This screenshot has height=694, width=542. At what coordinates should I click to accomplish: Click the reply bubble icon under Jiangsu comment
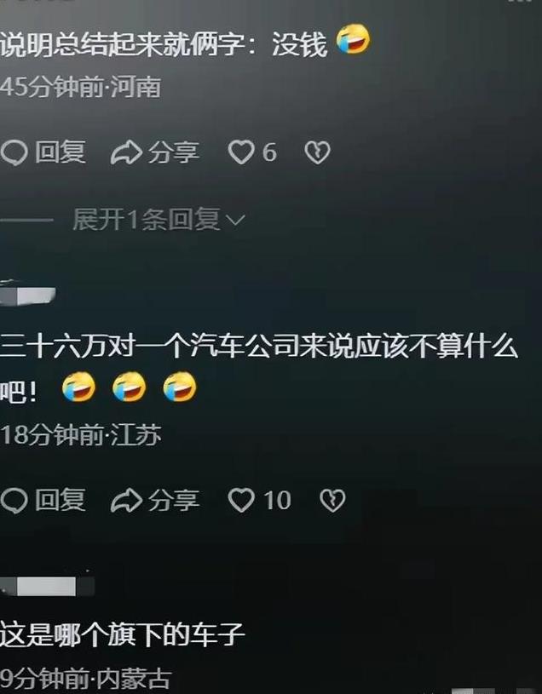(x=14, y=501)
